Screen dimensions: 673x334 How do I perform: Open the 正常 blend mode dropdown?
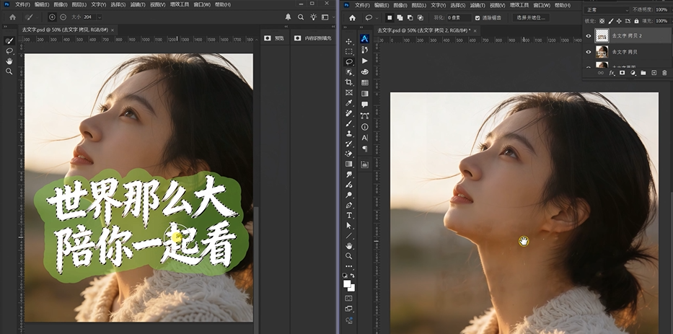tap(607, 10)
